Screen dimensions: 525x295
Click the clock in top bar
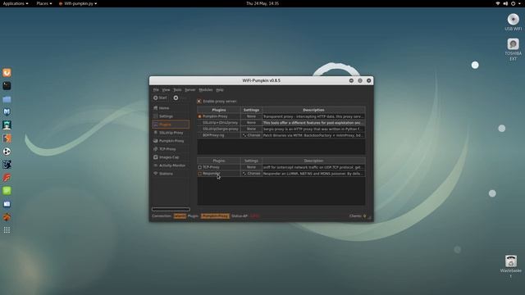click(x=262, y=3)
